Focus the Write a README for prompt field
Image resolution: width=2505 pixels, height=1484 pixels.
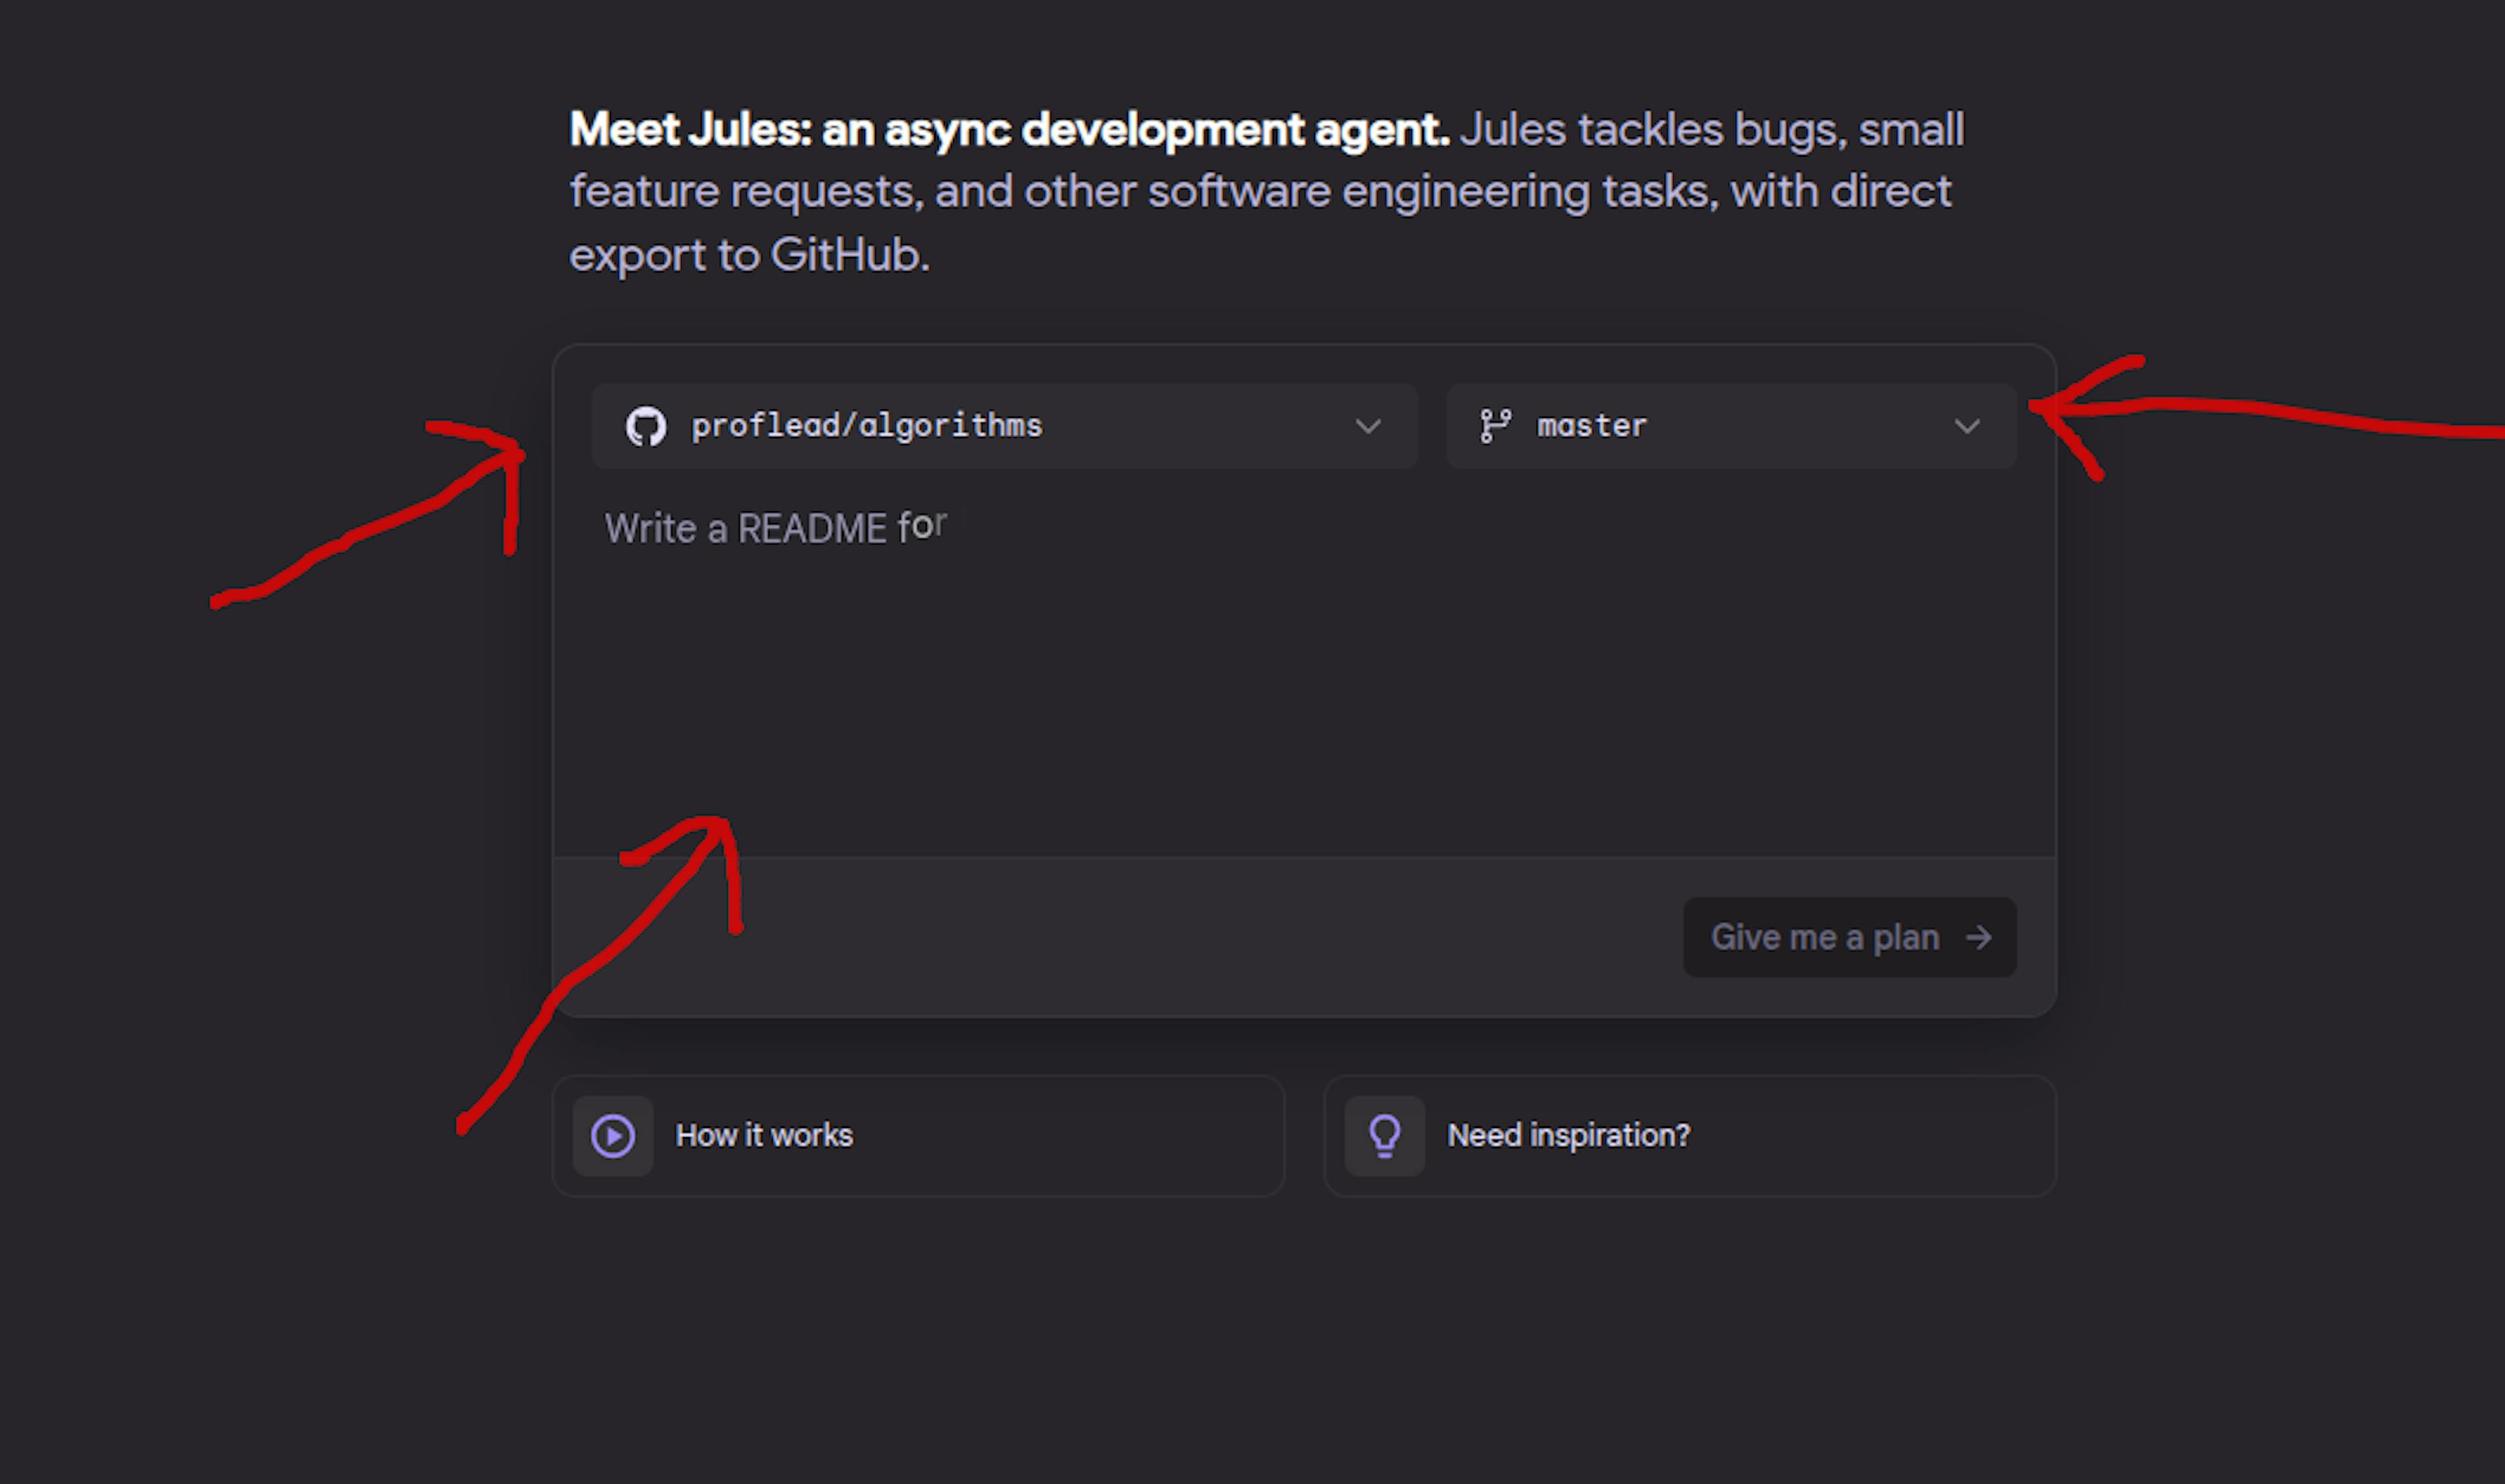[776, 528]
